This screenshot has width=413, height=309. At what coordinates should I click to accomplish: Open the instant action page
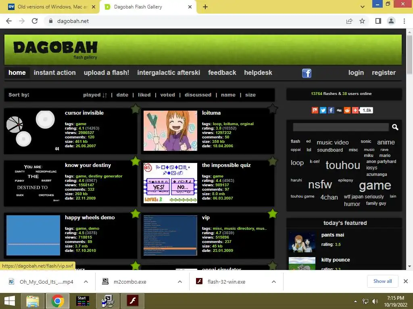[x=54, y=72]
